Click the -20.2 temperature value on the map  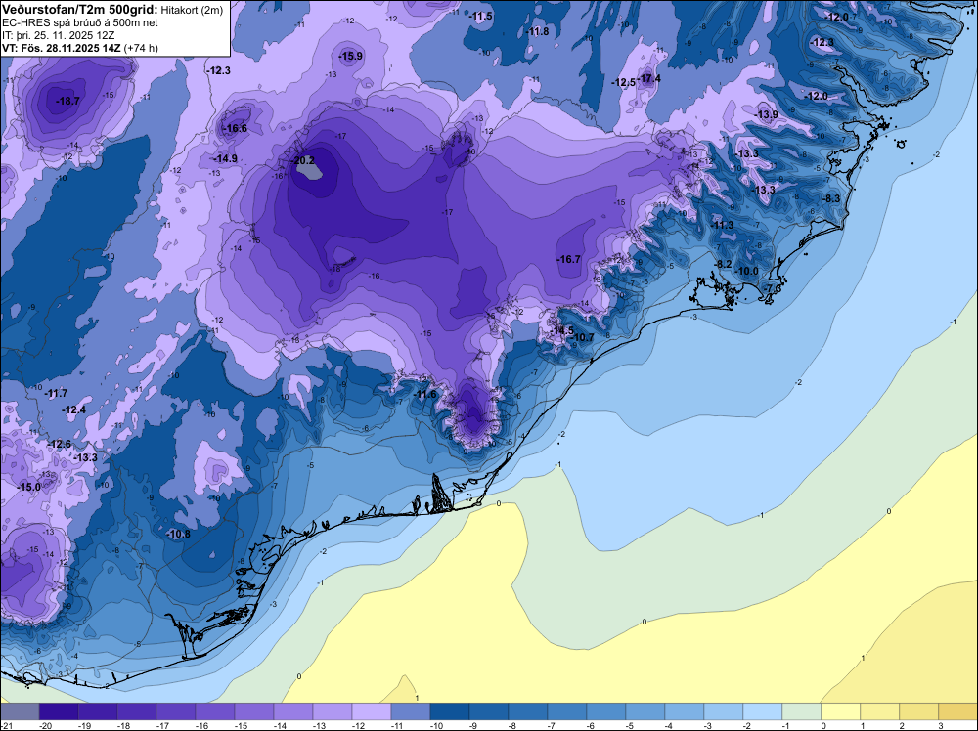tap(303, 161)
